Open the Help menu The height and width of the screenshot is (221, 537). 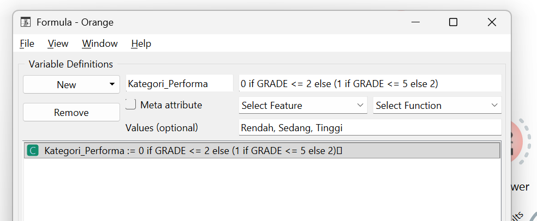point(141,44)
